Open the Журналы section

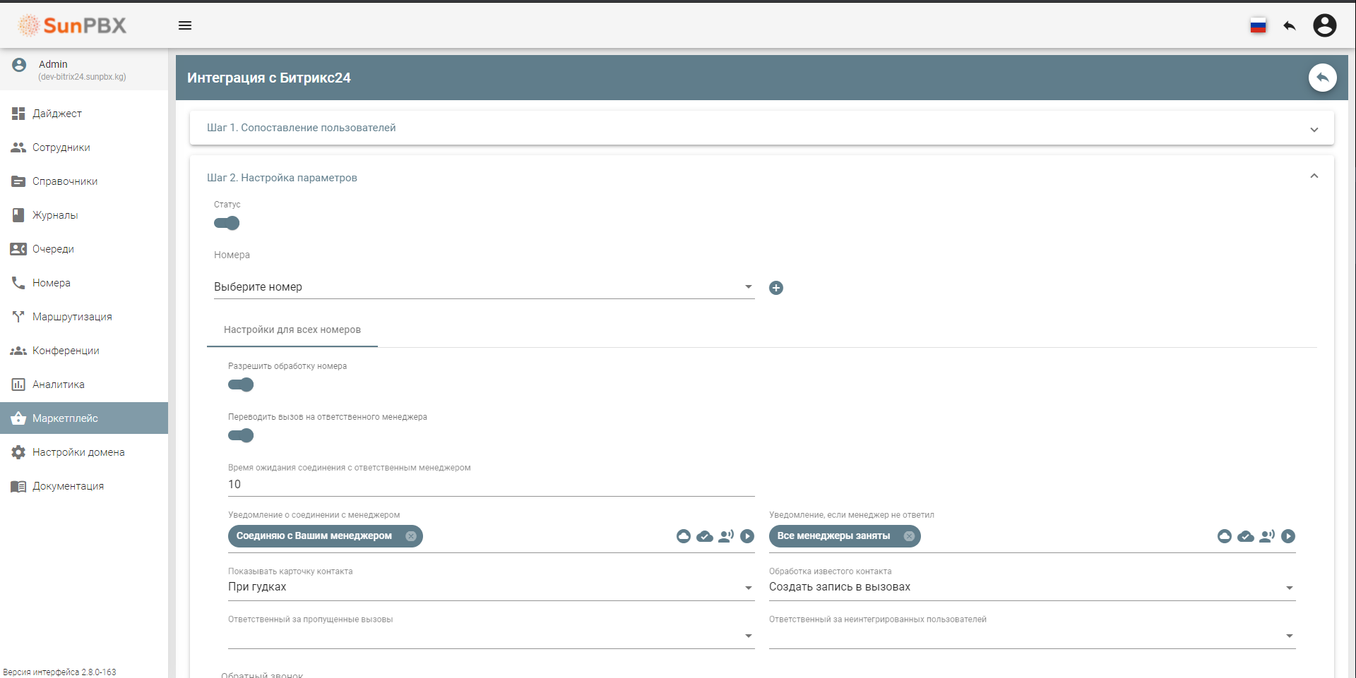tap(84, 215)
